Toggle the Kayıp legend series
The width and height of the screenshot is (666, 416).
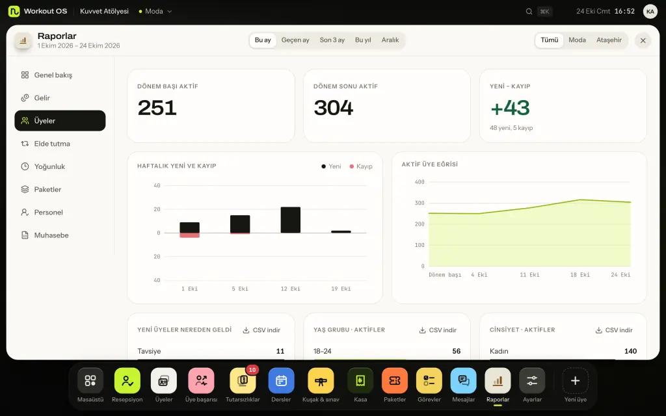(361, 166)
